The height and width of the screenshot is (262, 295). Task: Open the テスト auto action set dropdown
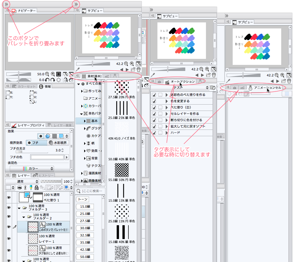[x=180, y=88]
